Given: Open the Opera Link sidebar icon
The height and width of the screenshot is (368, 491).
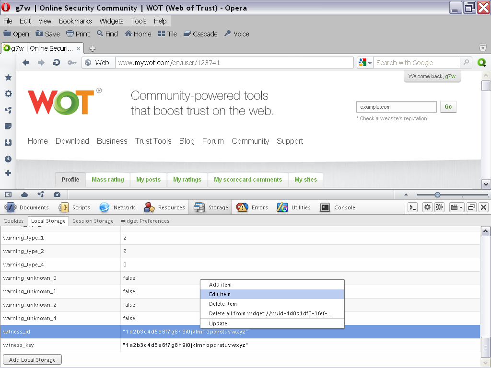Looking at the screenshot, I should [8, 110].
